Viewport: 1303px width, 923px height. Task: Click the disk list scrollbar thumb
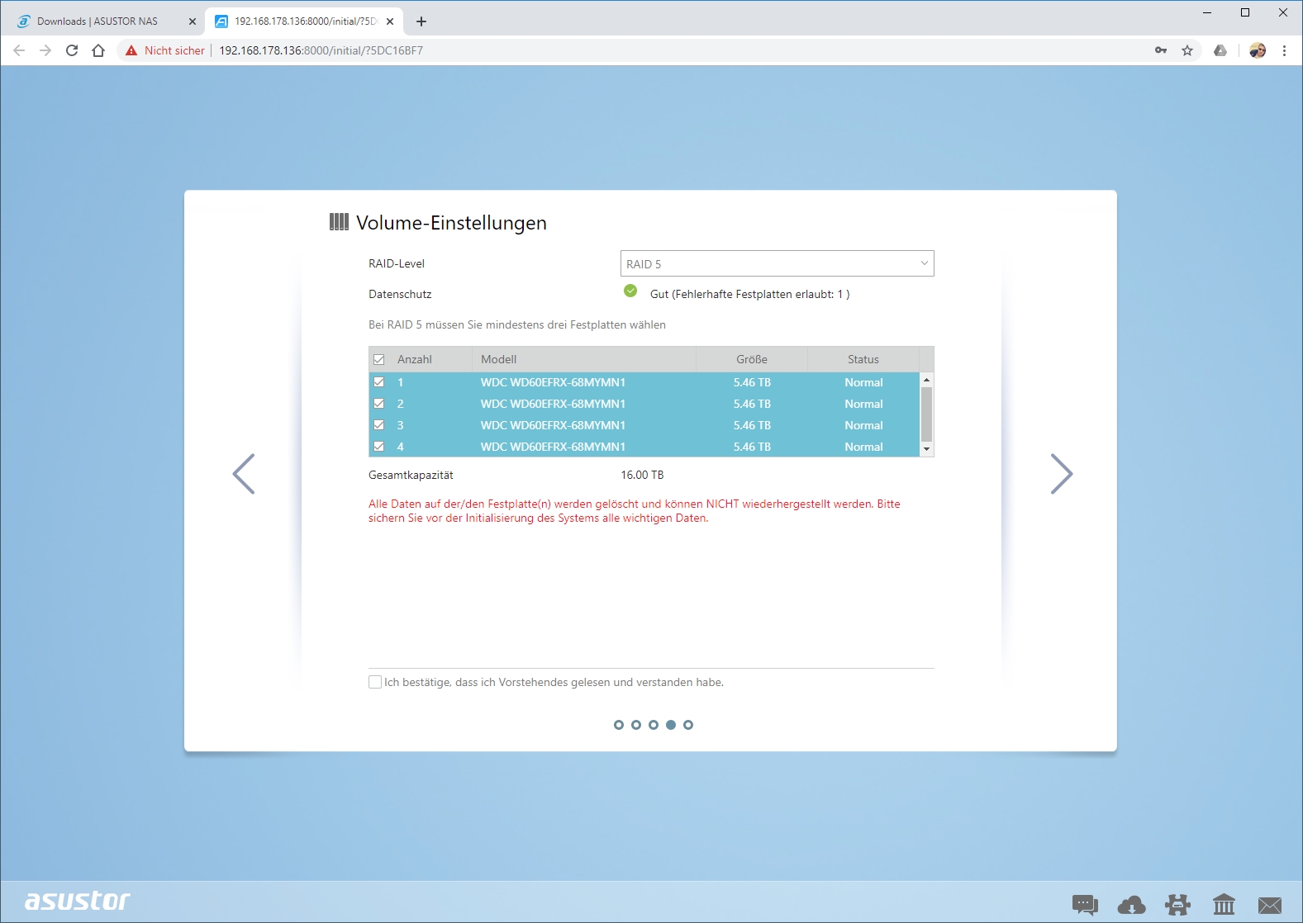click(x=927, y=414)
